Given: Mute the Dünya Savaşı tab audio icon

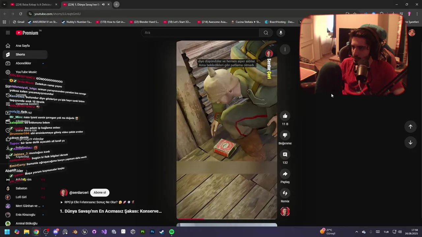Looking at the screenshot, I should (x=103, y=5).
